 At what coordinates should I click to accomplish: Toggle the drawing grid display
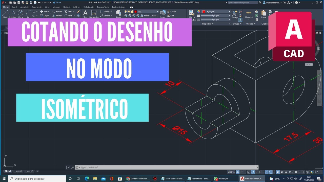237,172
